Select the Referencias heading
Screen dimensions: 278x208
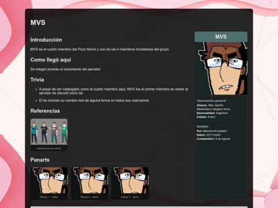(45, 111)
